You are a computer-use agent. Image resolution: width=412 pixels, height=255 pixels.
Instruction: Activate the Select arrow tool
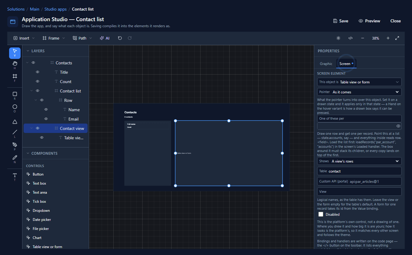point(15,53)
